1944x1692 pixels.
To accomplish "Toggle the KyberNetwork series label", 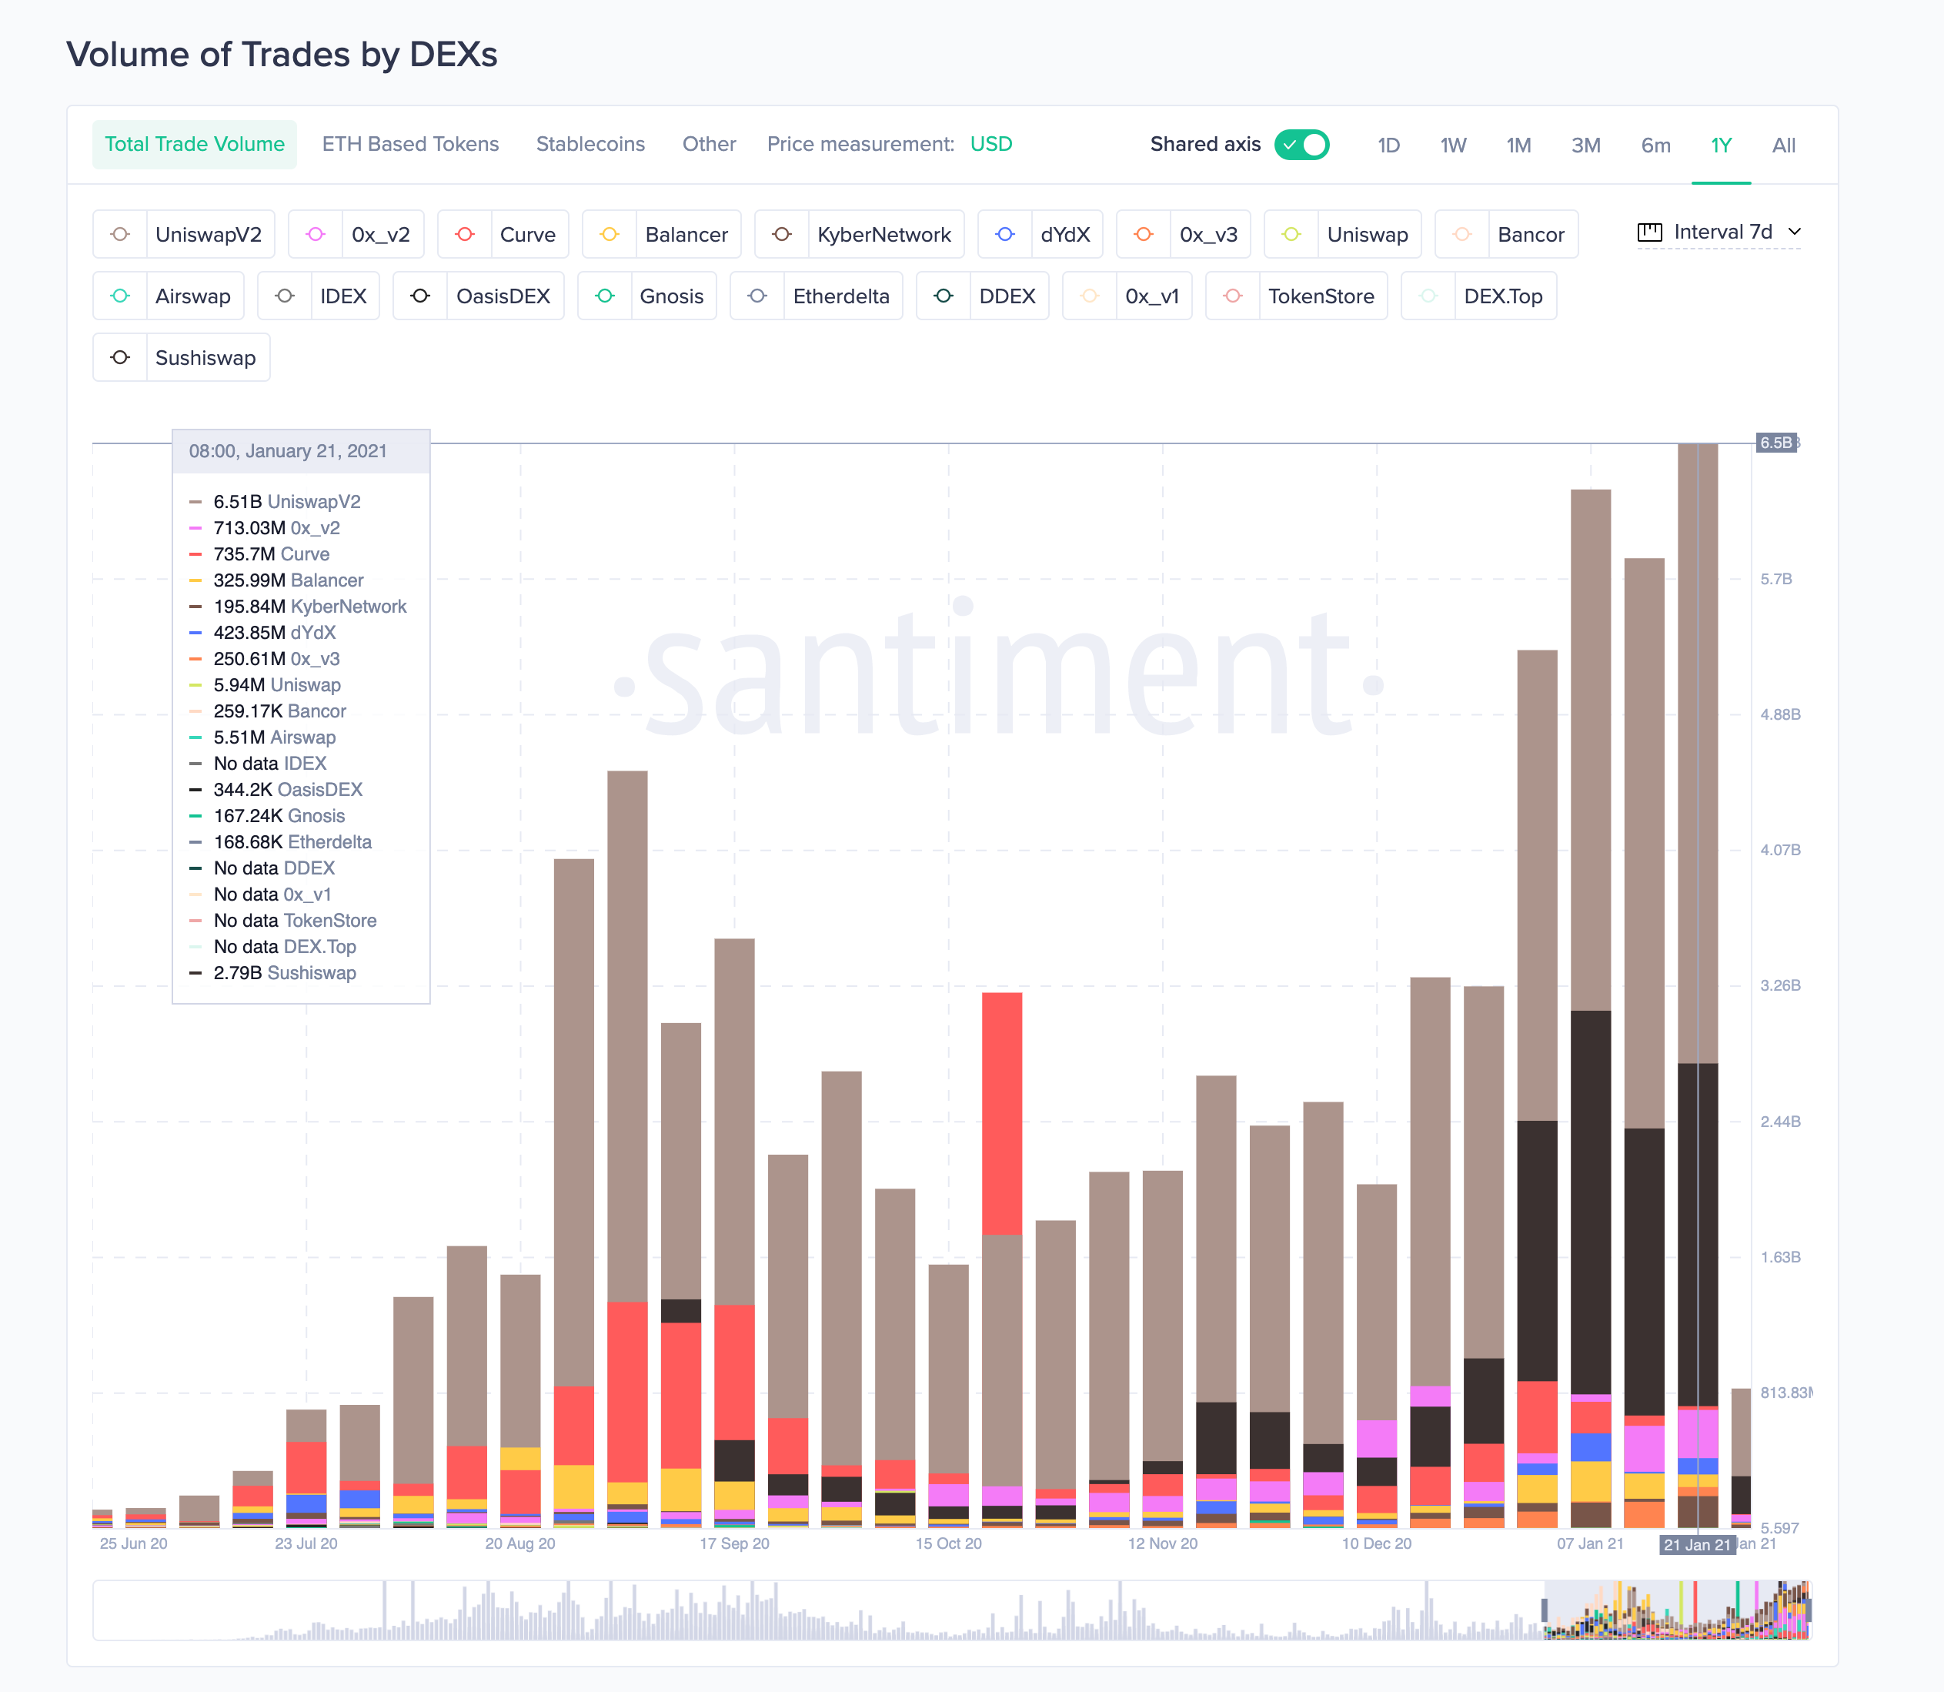I will click(885, 234).
